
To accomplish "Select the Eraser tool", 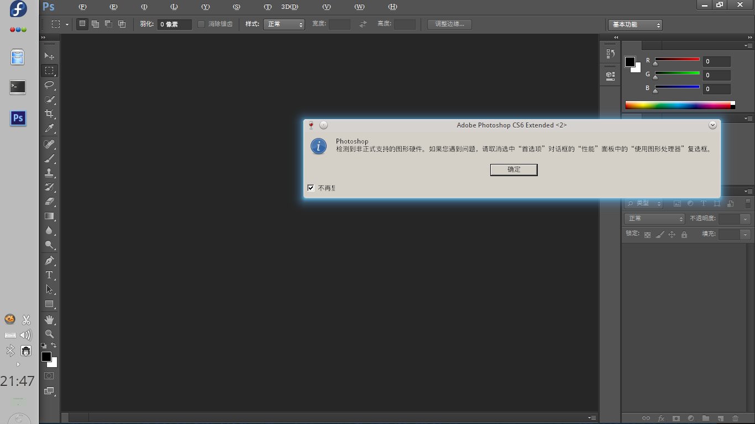I will 49,202.
